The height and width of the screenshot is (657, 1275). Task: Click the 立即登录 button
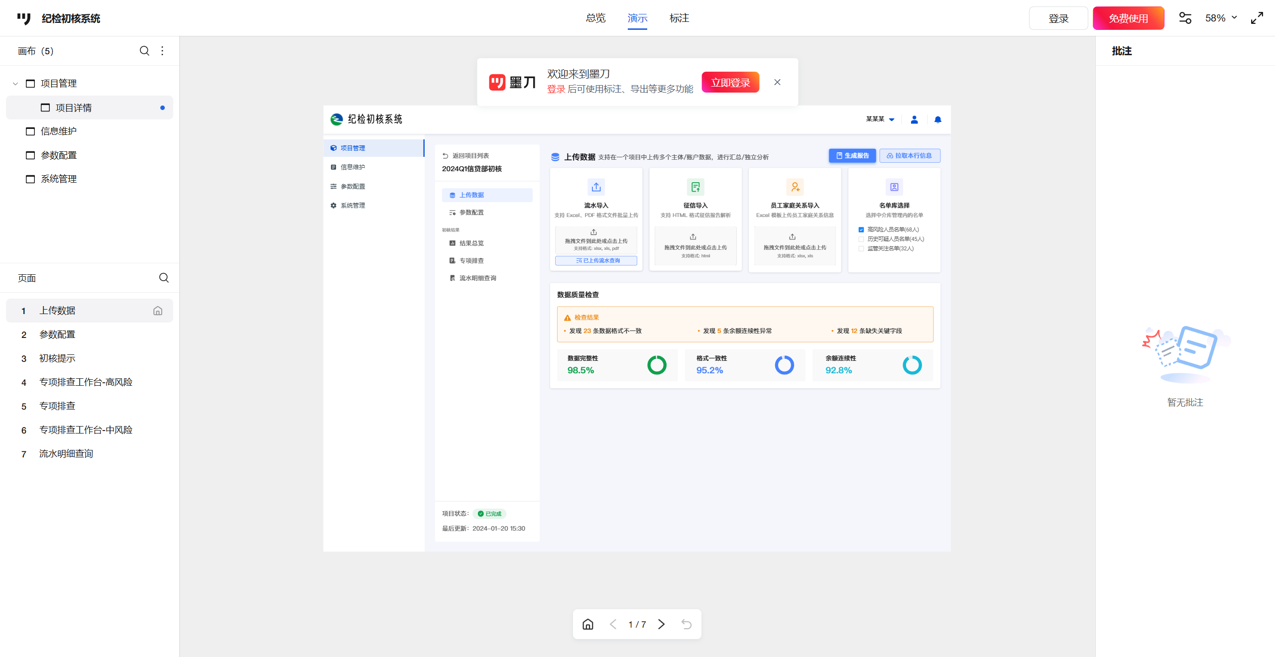point(730,82)
